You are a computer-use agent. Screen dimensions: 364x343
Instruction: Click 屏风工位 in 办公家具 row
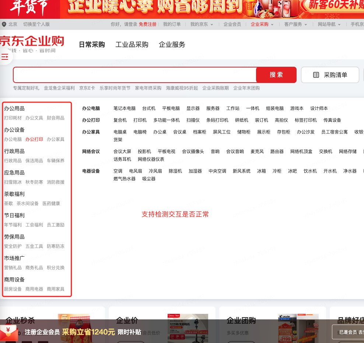pyautogui.click(x=222, y=132)
